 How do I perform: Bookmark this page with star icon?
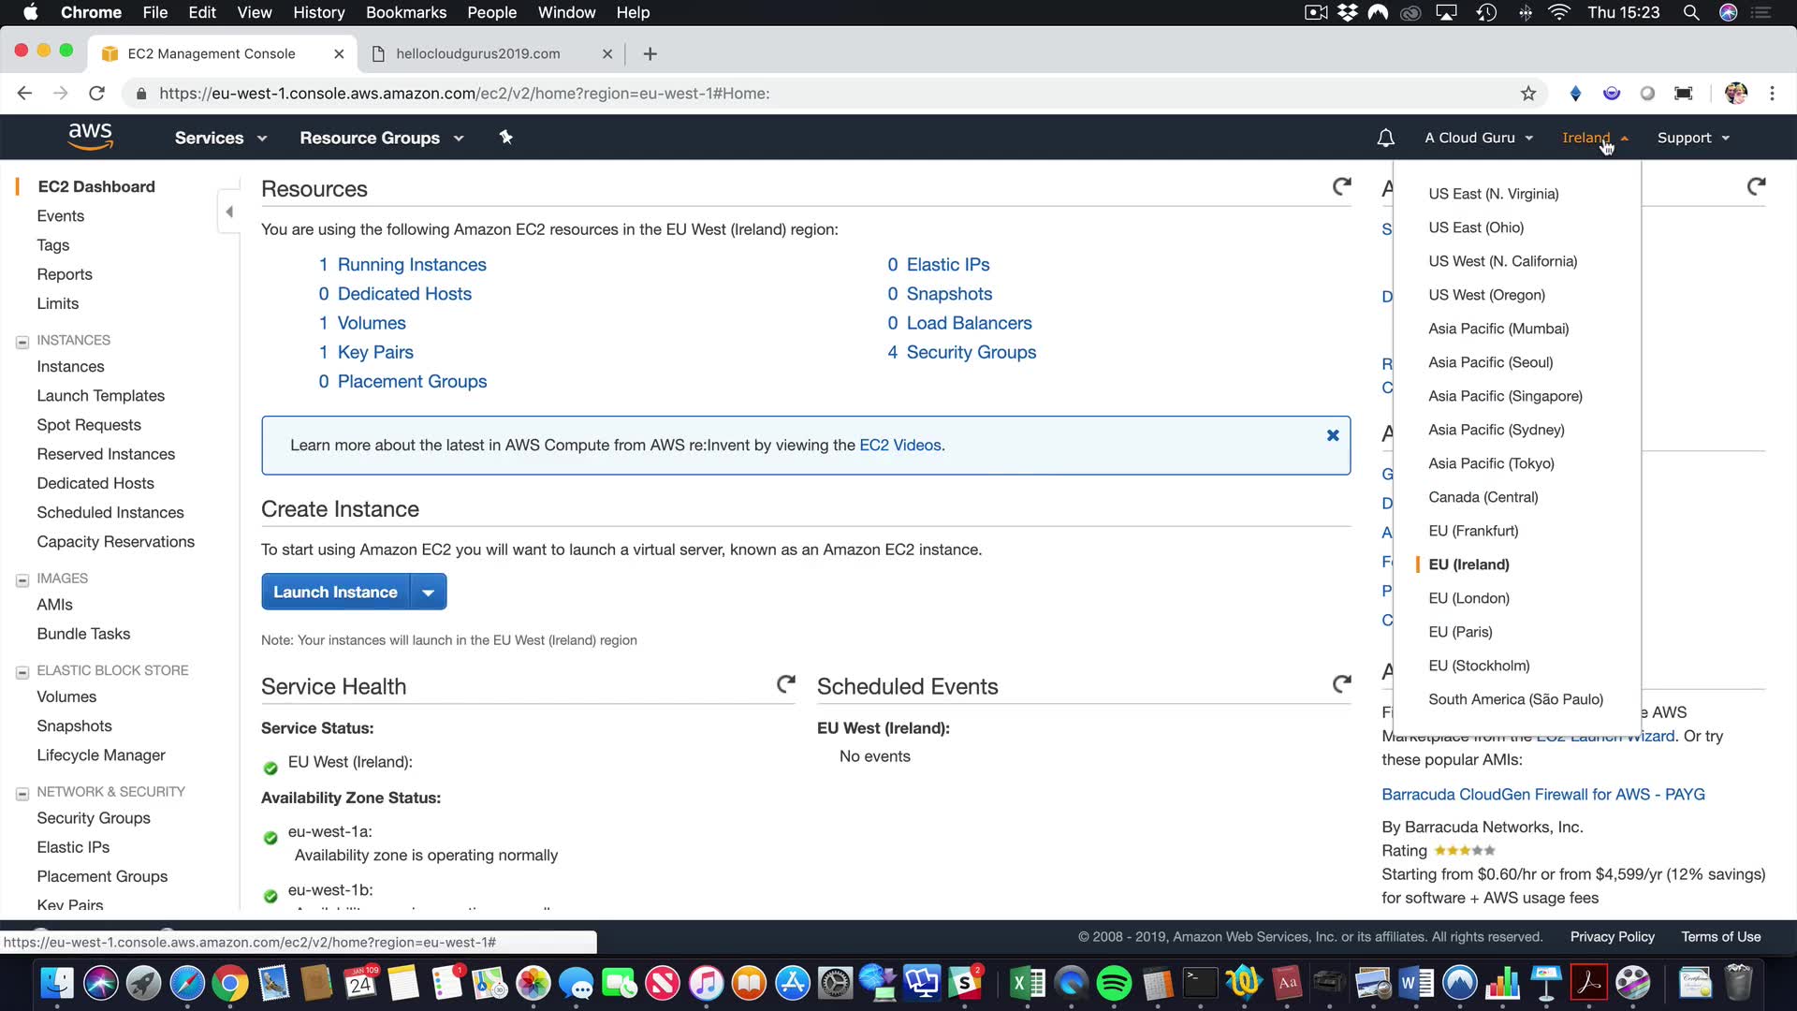pyautogui.click(x=1528, y=94)
